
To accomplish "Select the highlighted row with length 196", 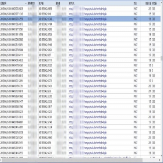I will click(x=80, y=19).
